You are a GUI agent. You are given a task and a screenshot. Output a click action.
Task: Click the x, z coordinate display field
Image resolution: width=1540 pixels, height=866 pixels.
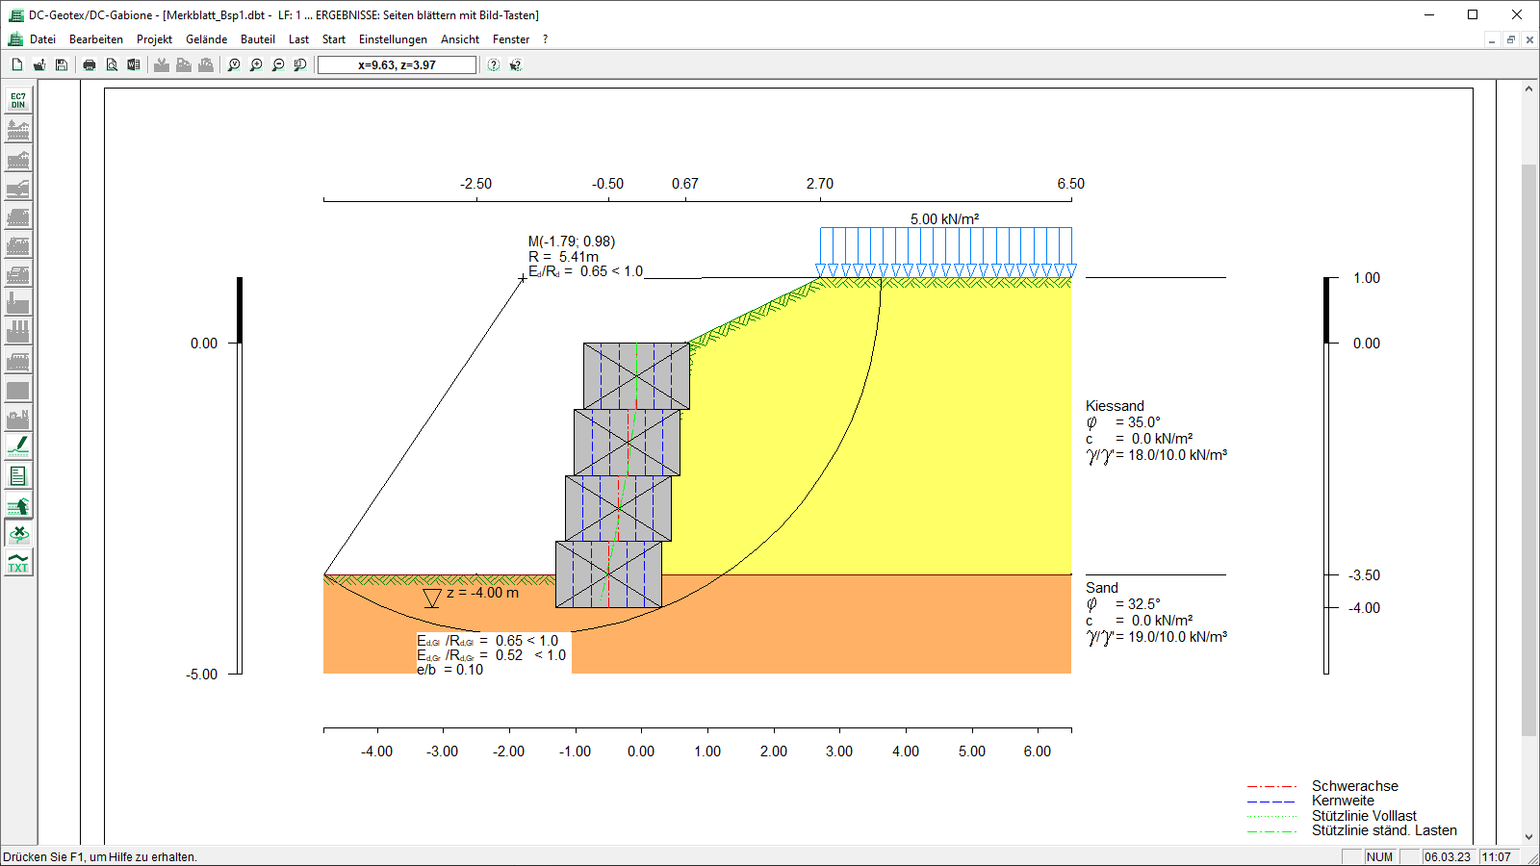pyautogui.click(x=397, y=65)
